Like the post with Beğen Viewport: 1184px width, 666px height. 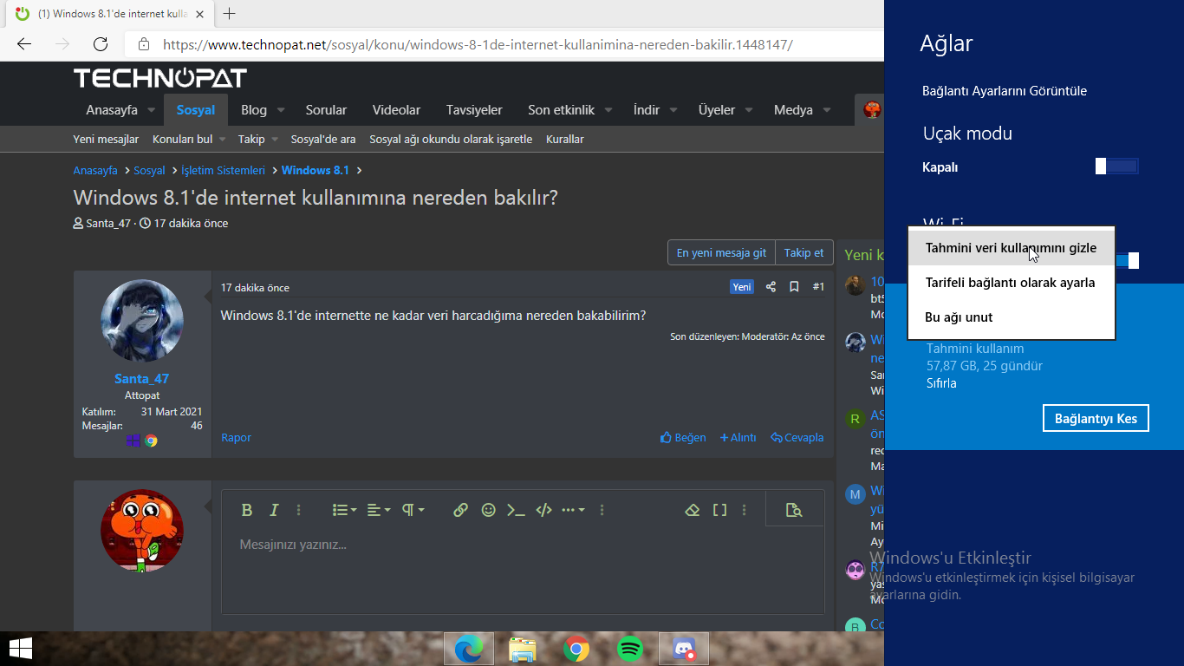coord(683,438)
